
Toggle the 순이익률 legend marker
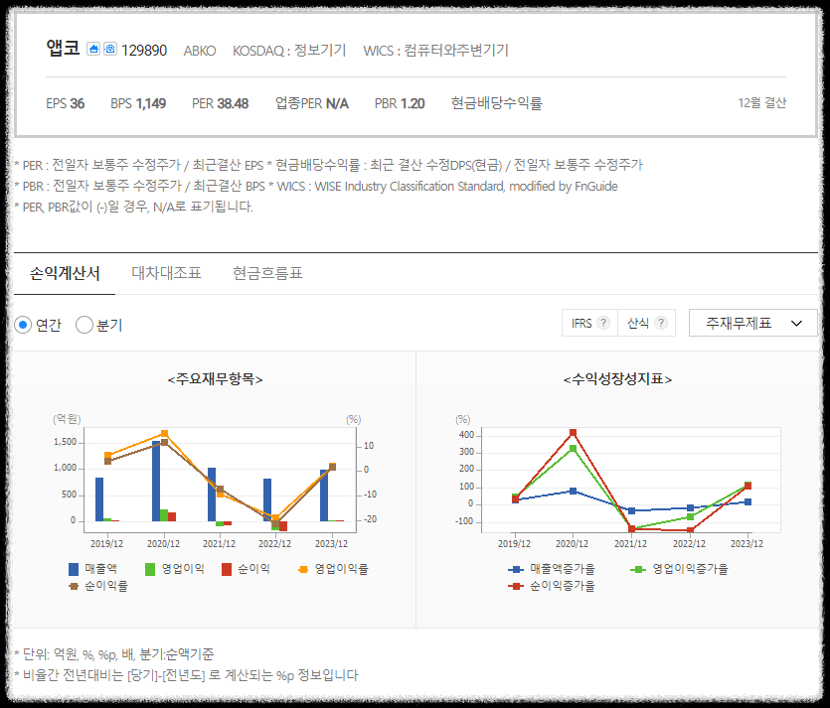pyautogui.click(x=74, y=586)
